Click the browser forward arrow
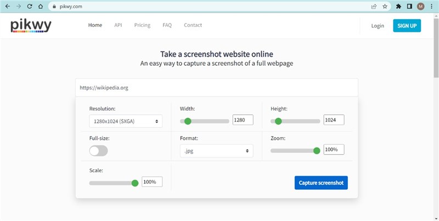 [x=19, y=6]
